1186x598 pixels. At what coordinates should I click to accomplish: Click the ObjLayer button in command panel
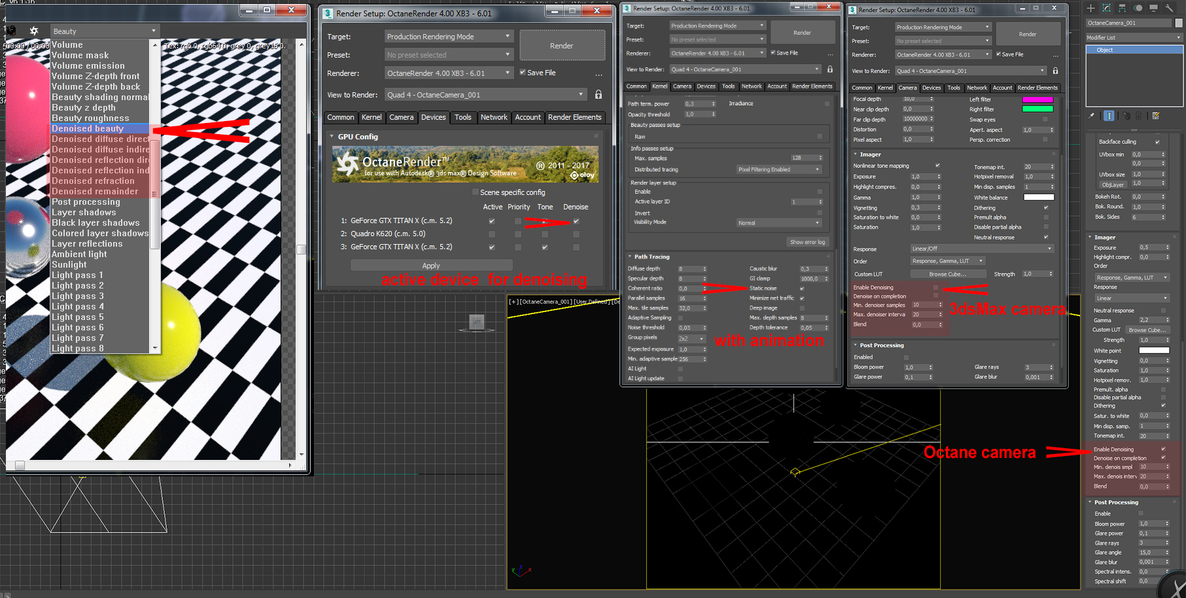[1113, 185]
